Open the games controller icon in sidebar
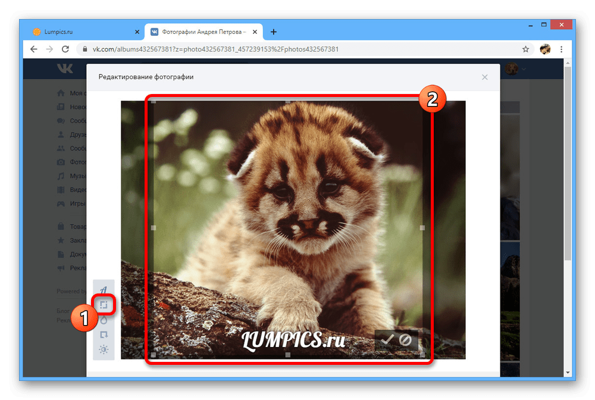The image size is (595, 400). click(61, 204)
